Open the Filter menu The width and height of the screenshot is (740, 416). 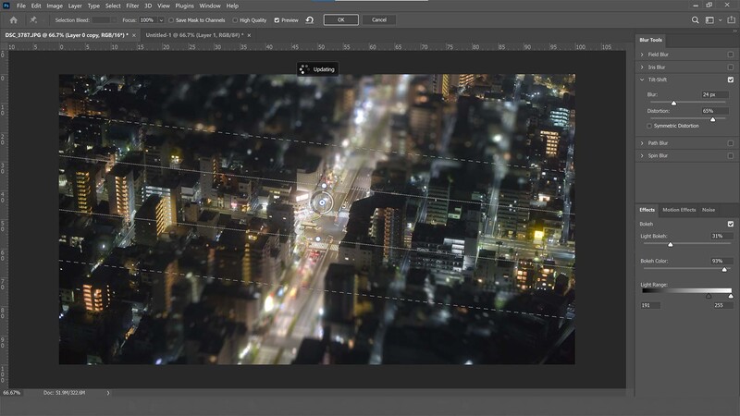(132, 6)
